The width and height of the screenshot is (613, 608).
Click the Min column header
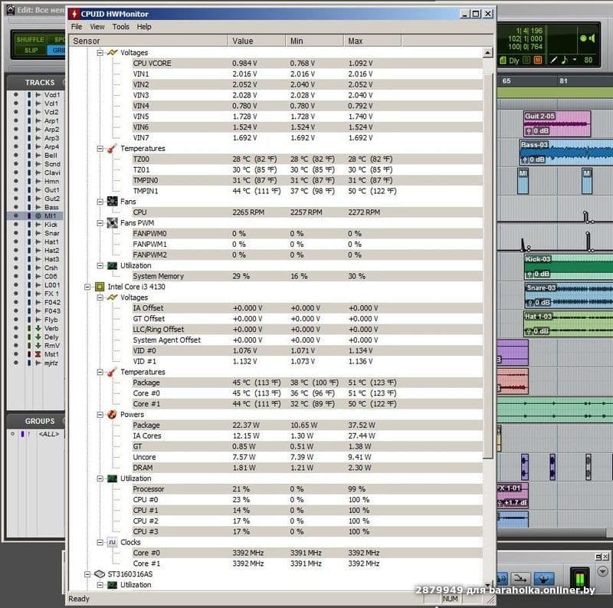[x=314, y=41]
